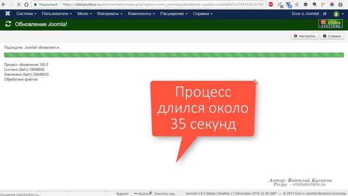348x196 pixels.
Task: Select the text Процесс обновления 100.0
Action: [26, 64]
